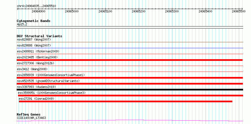Click the red bar under esv3599951
The height and width of the screenshot is (124, 251).
click(x=131, y=96)
